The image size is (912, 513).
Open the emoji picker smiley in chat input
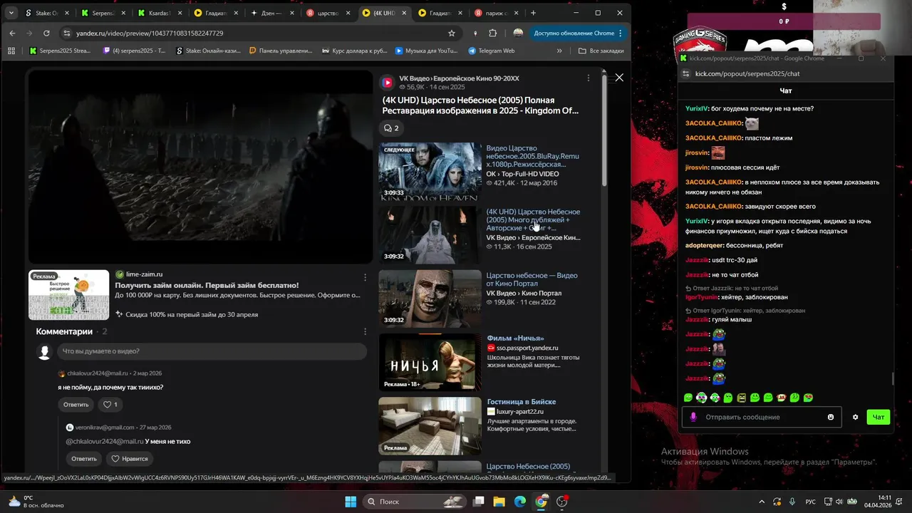pyautogui.click(x=831, y=417)
